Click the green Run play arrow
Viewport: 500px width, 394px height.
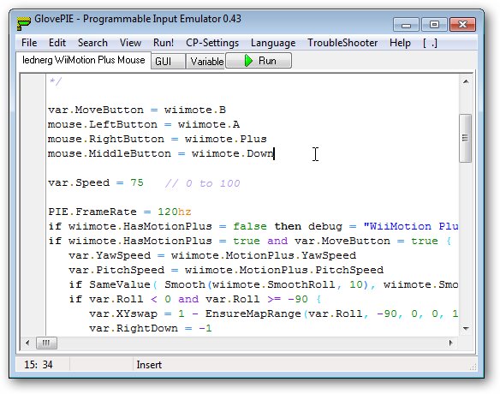coord(248,61)
